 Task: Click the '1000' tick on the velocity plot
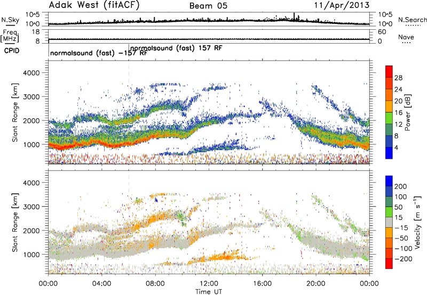[x=31, y=255]
